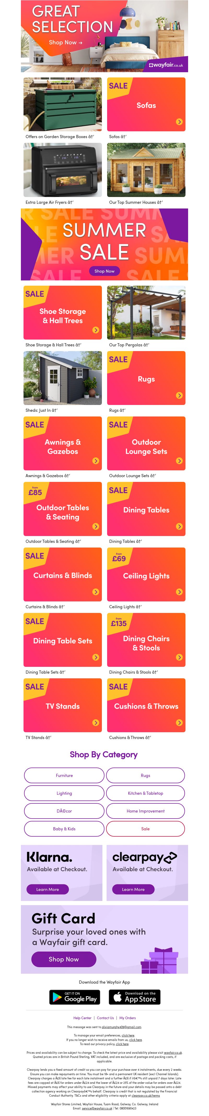The height and width of the screenshot is (1116, 209).
Task: Click the Google Play store badge
Action: coord(75,997)
